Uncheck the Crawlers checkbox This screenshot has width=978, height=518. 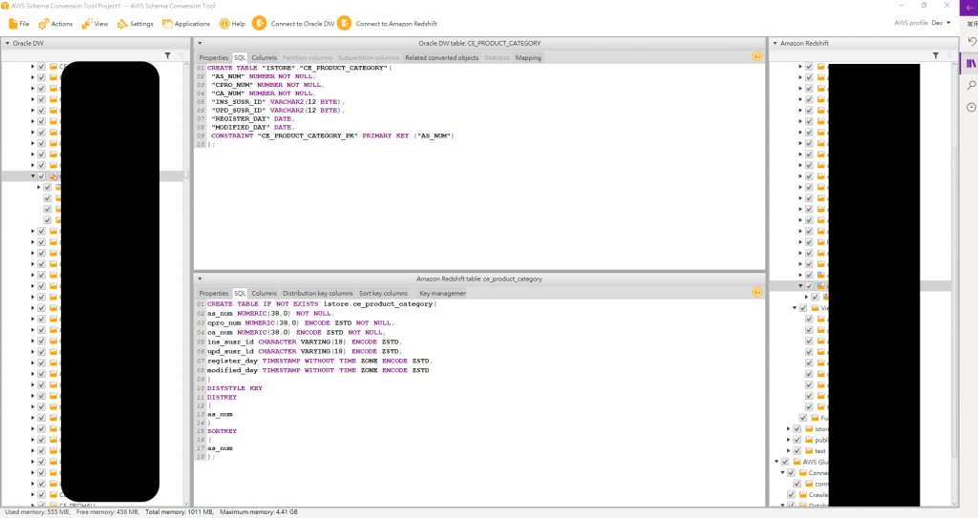coord(792,495)
